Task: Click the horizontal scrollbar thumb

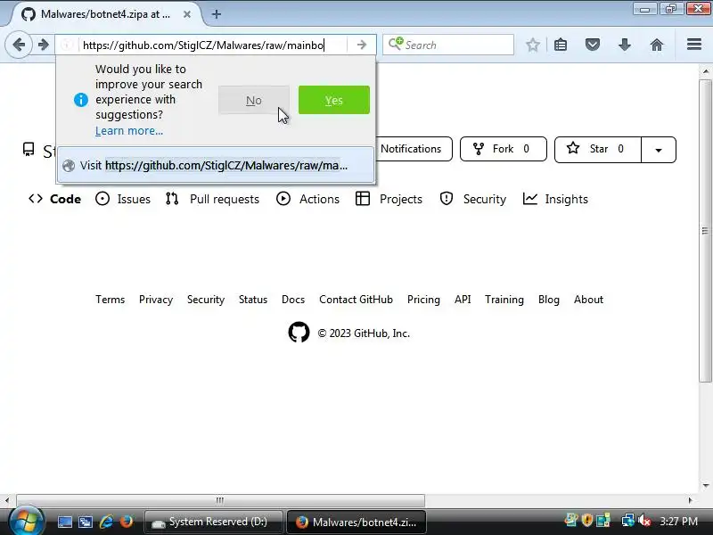Action: click(220, 500)
